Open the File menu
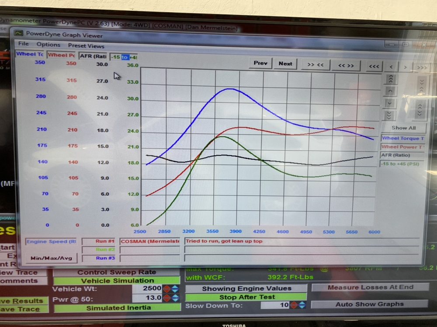The image size is (437, 327). pyautogui.click(x=23, y=44)
